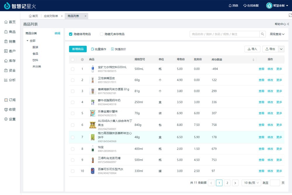Open the 10 条/页 page size dropdown
The image size is (292, 195).
251,183
